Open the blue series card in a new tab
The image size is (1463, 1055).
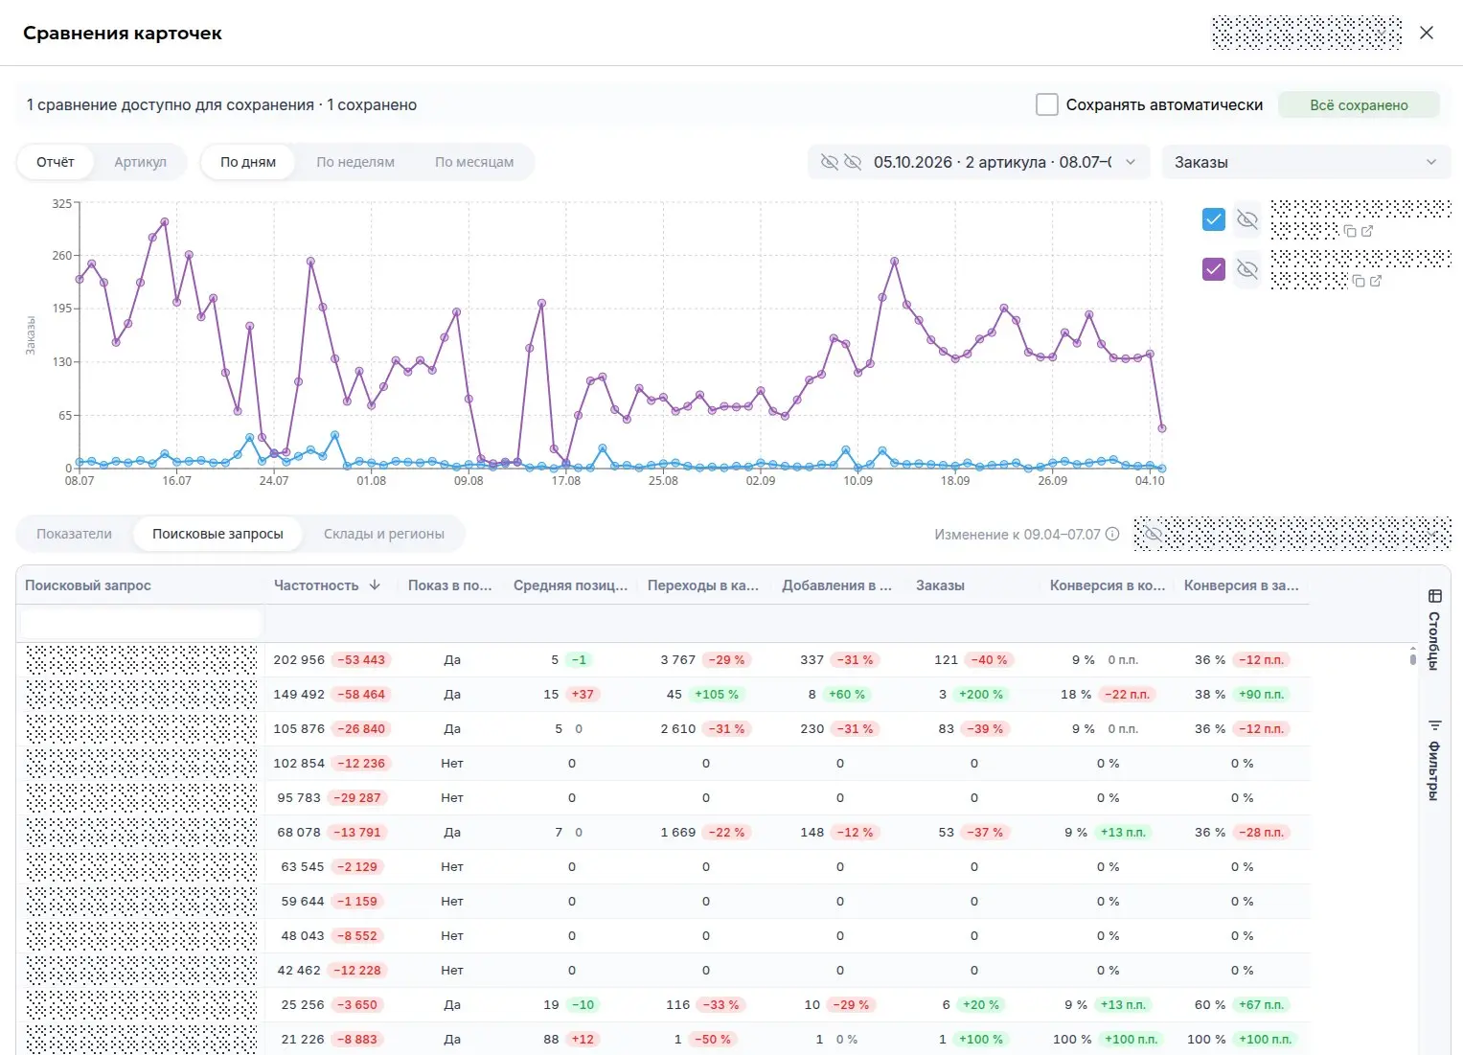coord(1367,231)
